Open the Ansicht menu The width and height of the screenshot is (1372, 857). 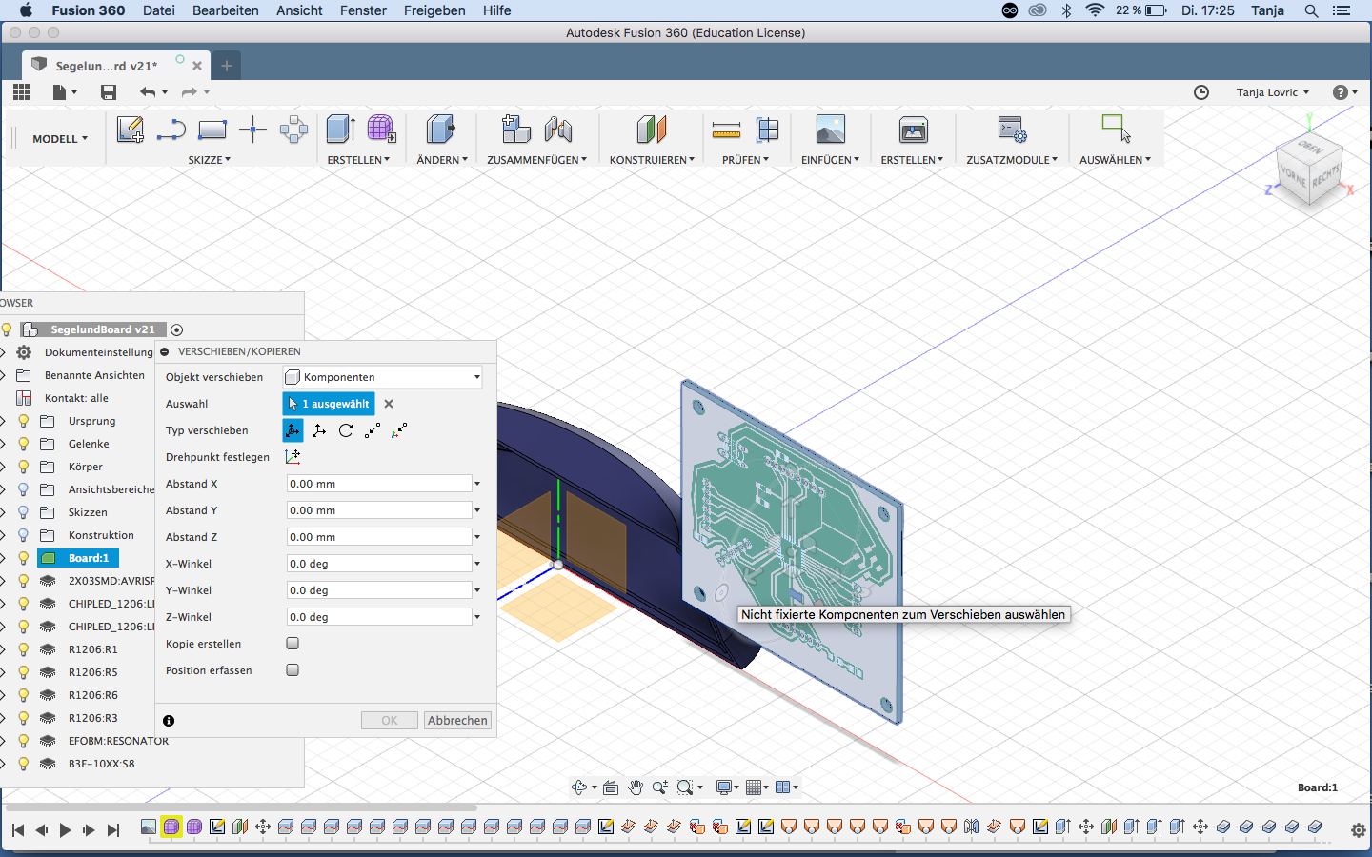click(299, 10)
